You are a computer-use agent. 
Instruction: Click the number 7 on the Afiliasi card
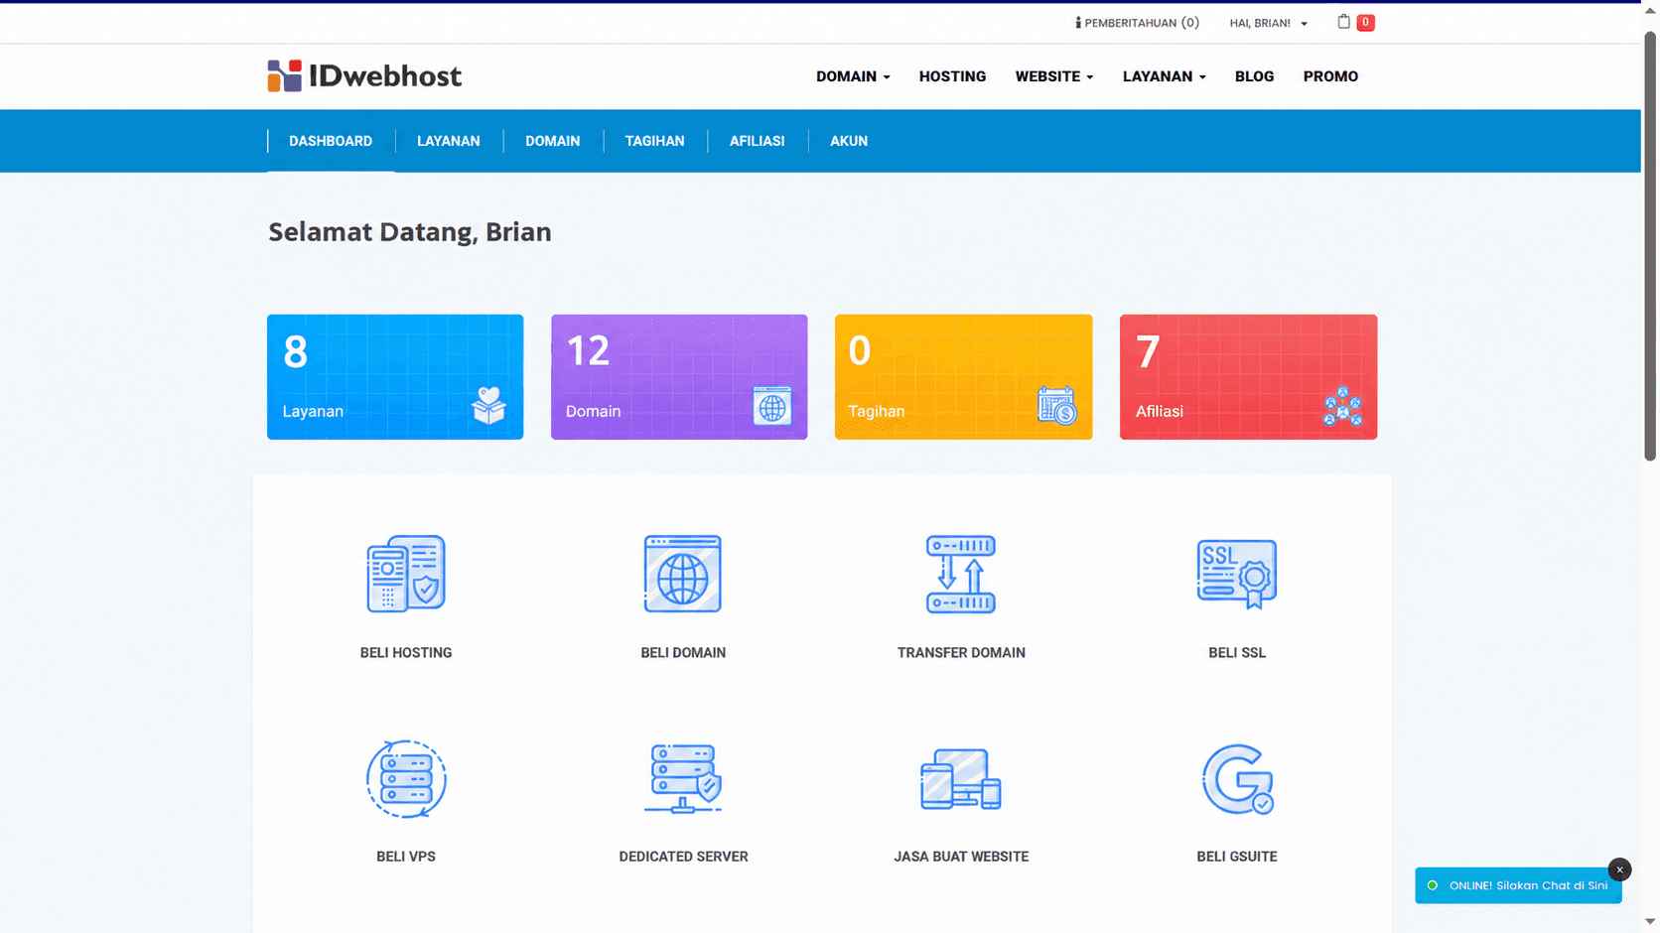(1148, 351)
